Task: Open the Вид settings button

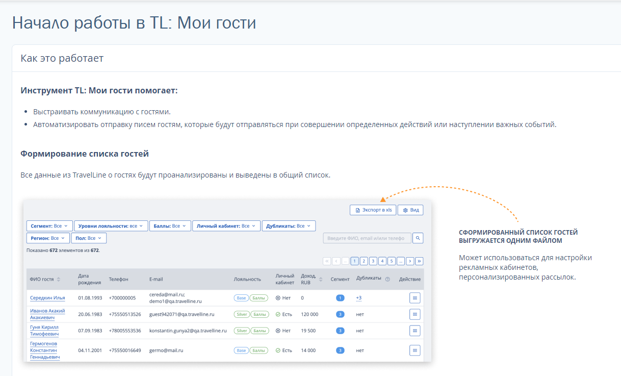Action: (x=410, y=210)
